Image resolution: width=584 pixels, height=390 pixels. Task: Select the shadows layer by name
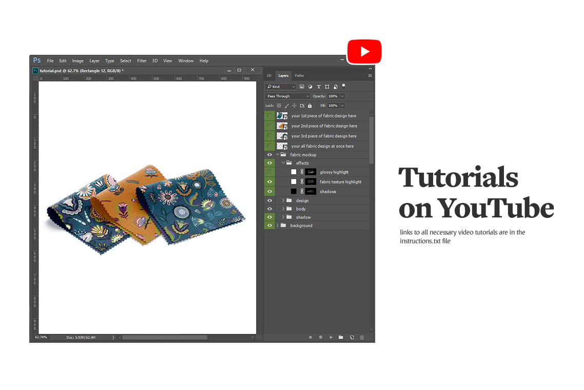328,192
